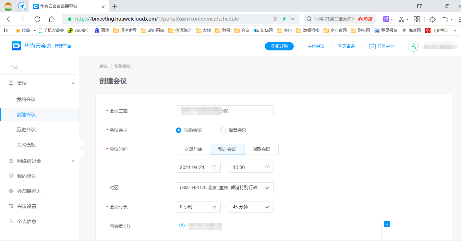The width and height of the screenshot is (461, 242).
Task: Open 任务中心 task center icon
Action: click(373, 46)
